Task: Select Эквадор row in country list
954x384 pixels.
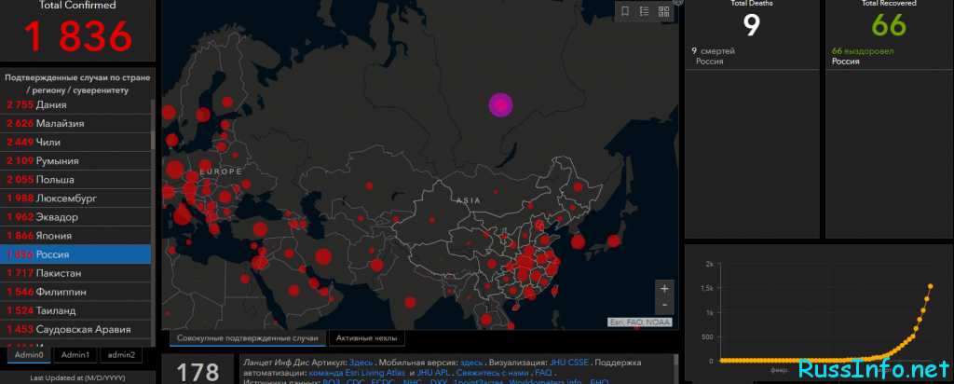Action: 75,217
